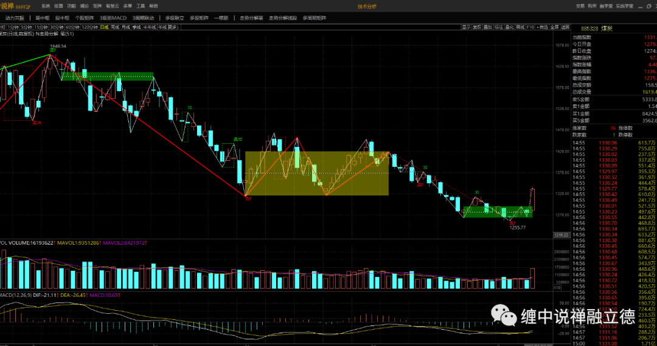Click the 当前指数 row label
The height and width of the screenshot is (346, 657).
pyautogui.click(x=582, y=38)
